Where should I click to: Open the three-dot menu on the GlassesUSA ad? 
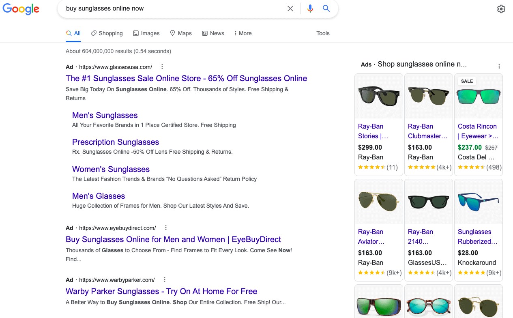(162, 66)
